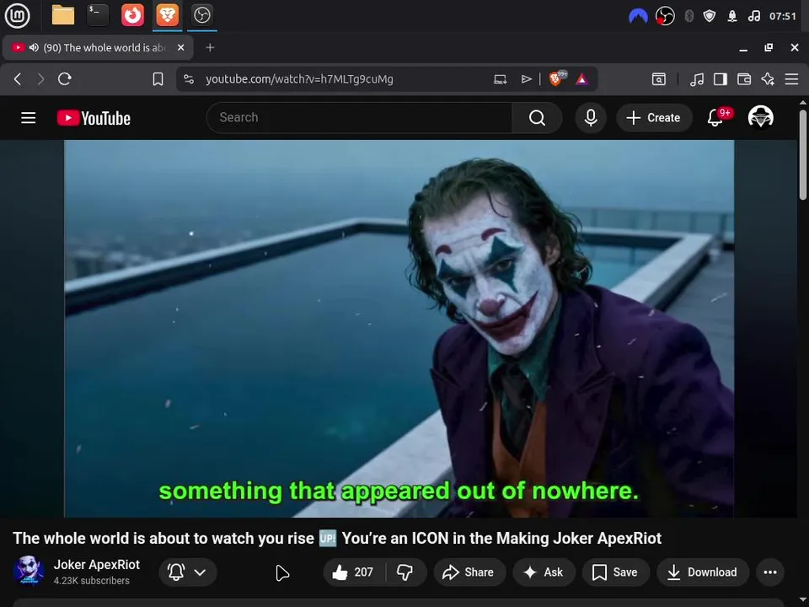809x607 pixels.
Task: Search with your voice microphone
Action: 591,118
